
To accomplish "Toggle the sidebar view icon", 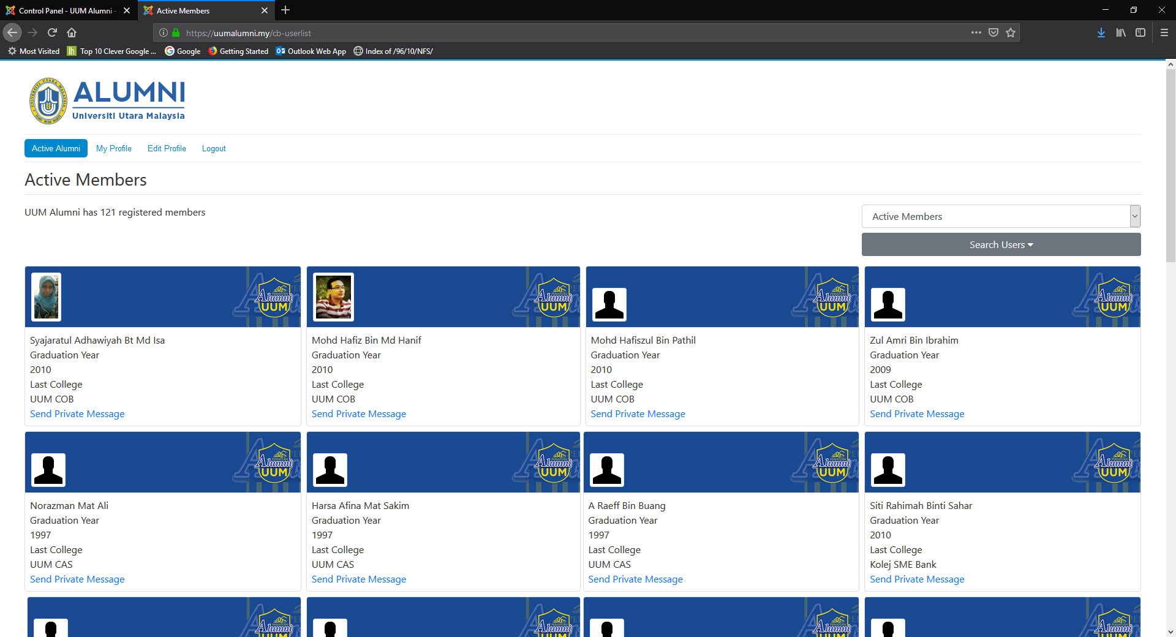I will (x=1140, y=32).
